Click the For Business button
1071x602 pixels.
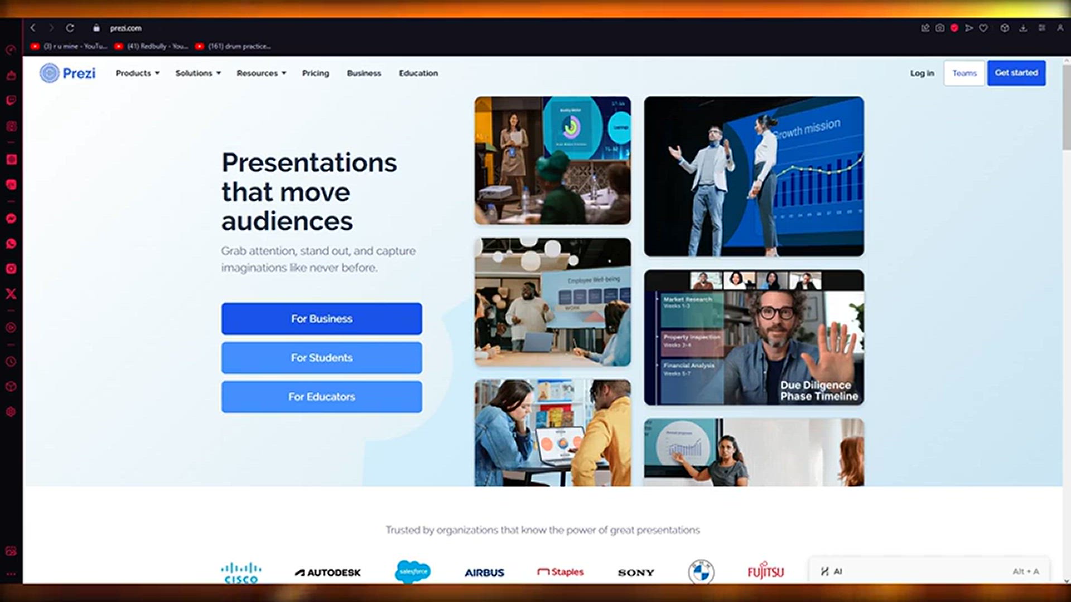click(322, 319)
